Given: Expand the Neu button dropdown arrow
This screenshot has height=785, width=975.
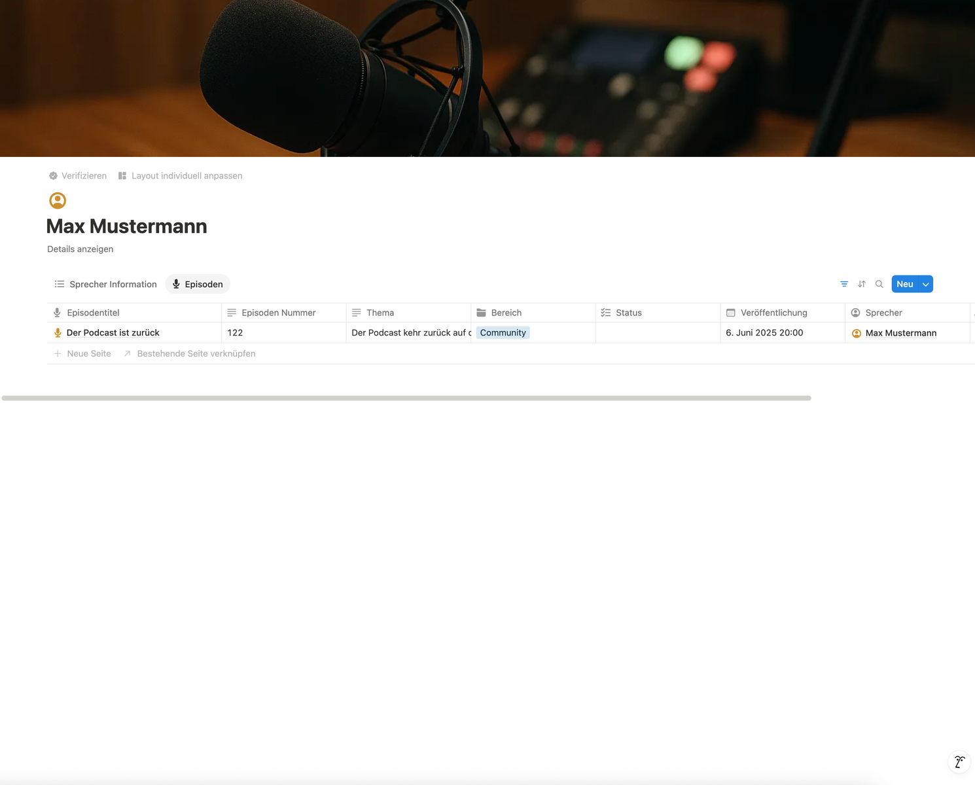Looking at the screenshot, I should pyautogui.click(x=925, y=285).
